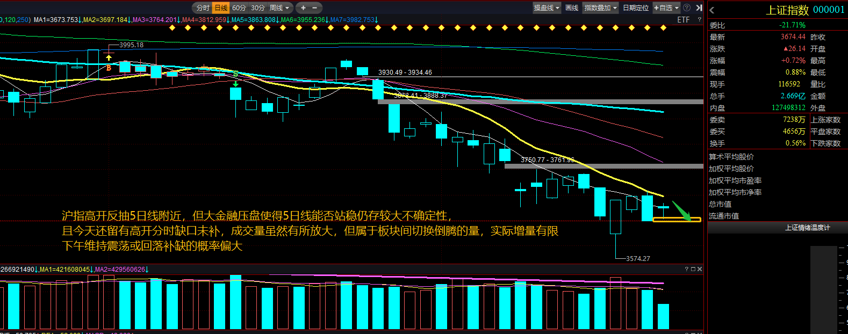Open the 操盘线 dropdown

click(x=547, y=8)
